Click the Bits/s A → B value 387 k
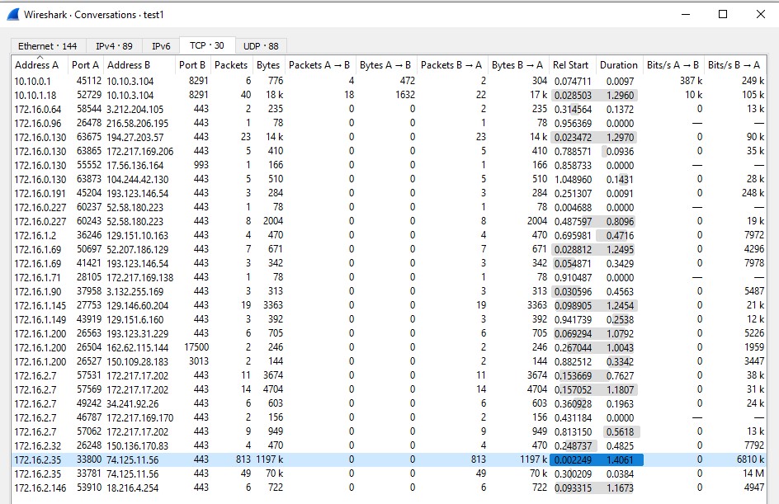Screen dimensions: 779x504 [691, 81]
